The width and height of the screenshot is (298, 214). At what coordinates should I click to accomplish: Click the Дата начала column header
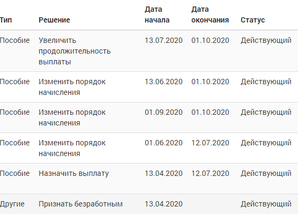coord(157,14)
